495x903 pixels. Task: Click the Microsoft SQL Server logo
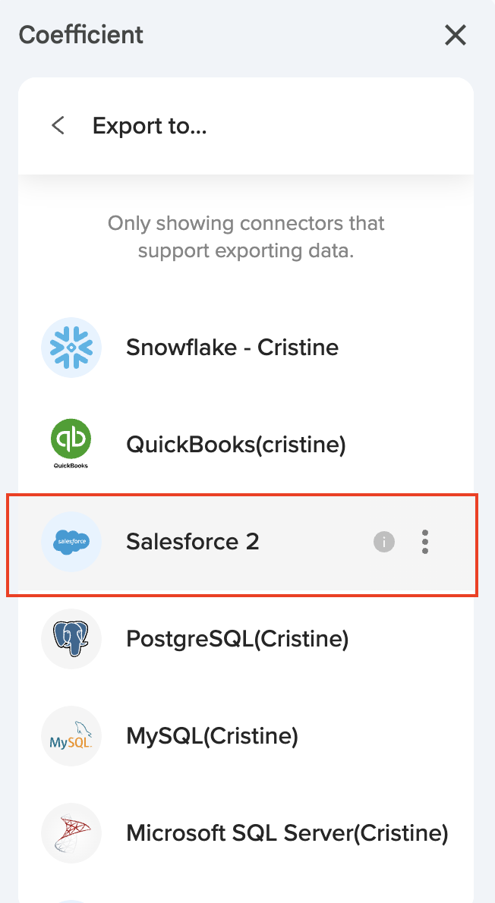click(x=71, y=833)
